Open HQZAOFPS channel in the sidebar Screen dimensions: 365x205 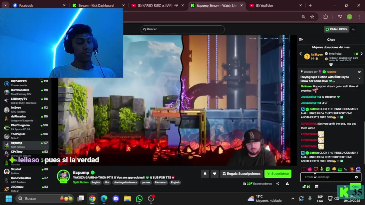click(x=26, y=83)
